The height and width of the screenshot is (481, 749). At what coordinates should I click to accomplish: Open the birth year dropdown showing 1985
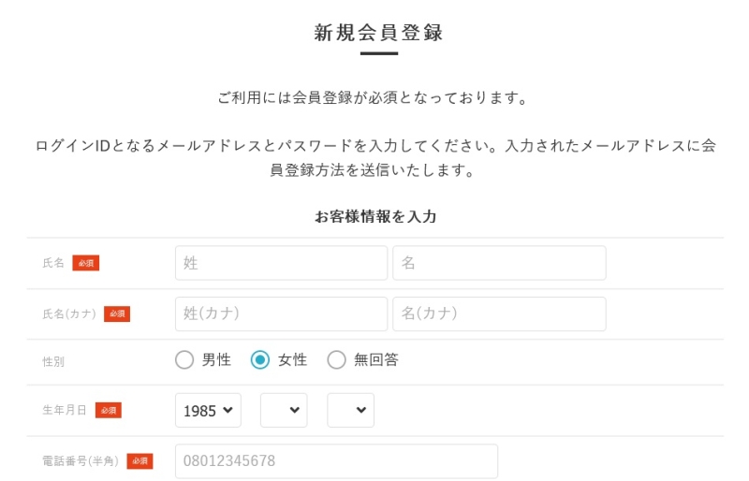[x=208, y=410]
